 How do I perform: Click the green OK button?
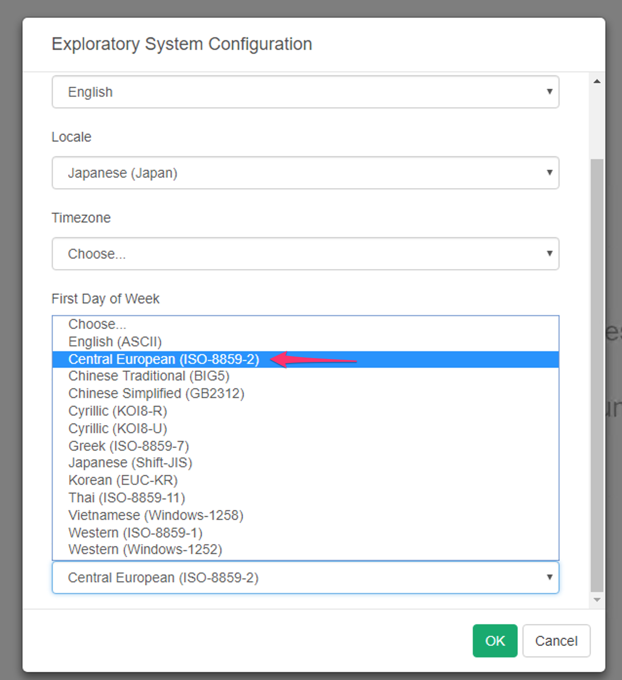click(494, 640)
